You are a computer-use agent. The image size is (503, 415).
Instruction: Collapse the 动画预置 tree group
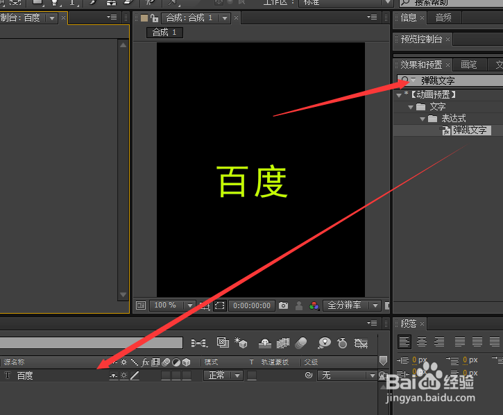(399, 95)
